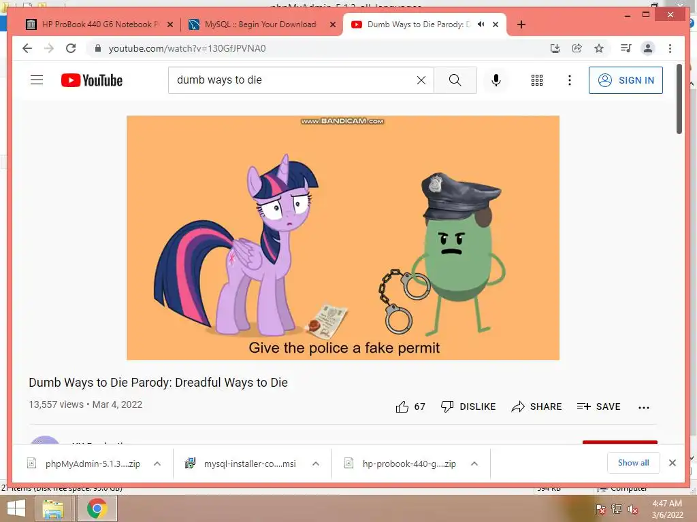Screen dimensions: 697x522
Task: Close the YouTube tab
Action: pos(496,24)
